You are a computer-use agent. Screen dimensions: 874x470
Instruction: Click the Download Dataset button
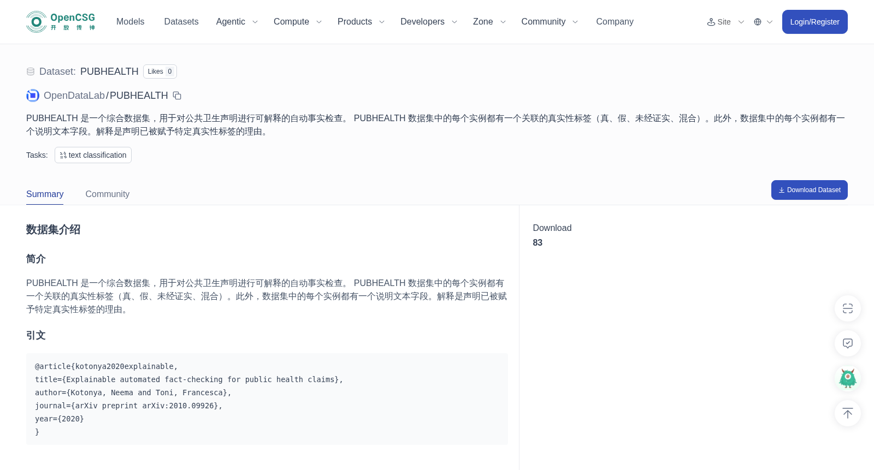[x=809, y=190]
